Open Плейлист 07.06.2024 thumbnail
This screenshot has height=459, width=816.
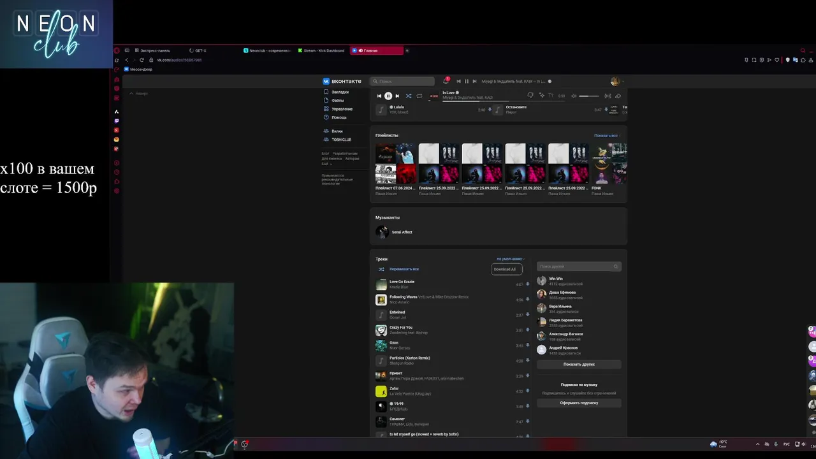[x=396, y=164]
